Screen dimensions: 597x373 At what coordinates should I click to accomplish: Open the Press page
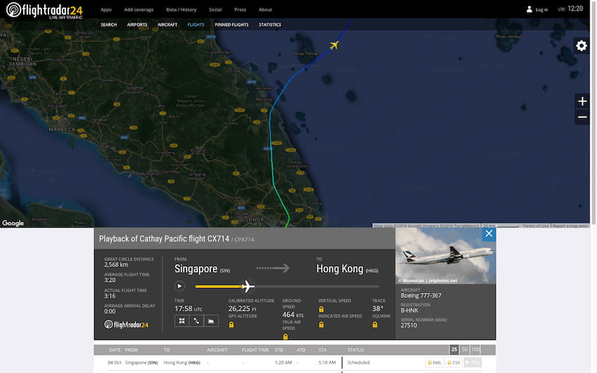pos(240,10)
